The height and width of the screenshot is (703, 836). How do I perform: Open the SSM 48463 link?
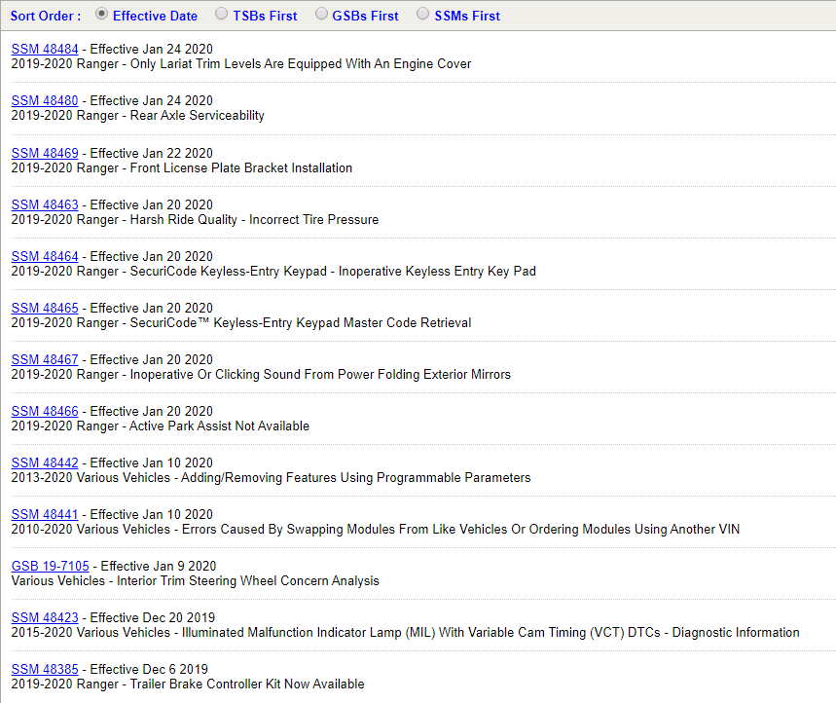pos(45,204)
